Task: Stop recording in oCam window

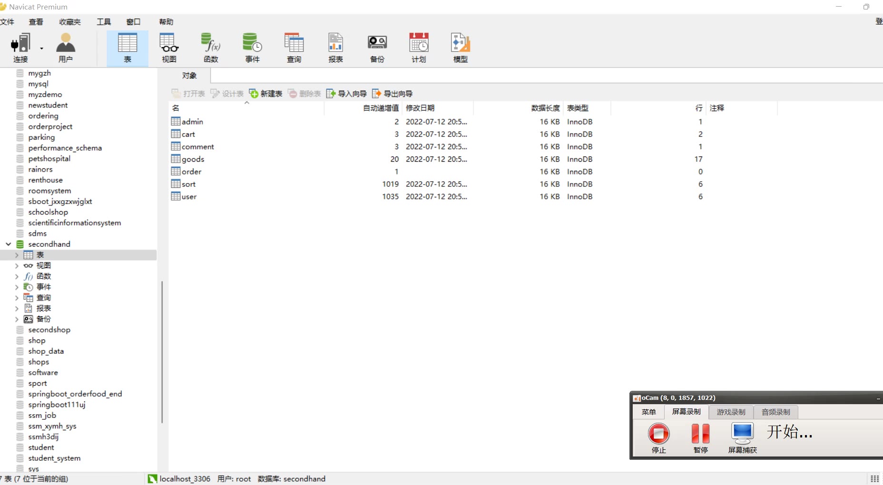Action: (x=658, y=438)
